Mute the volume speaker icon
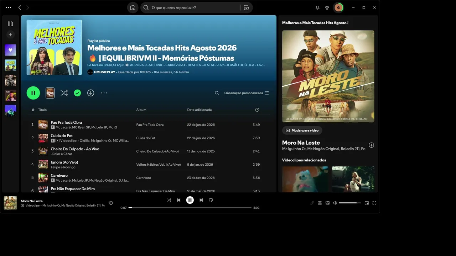The width and height of the screenshot is (456, 256). point(335,203)
